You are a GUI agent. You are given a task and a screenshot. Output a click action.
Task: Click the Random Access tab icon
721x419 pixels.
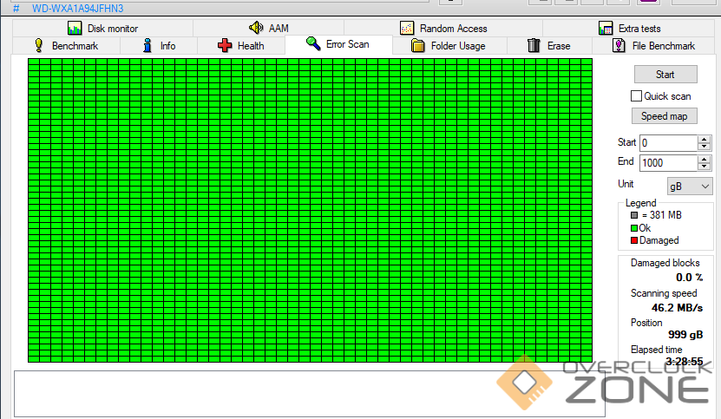tap(407, 29)
